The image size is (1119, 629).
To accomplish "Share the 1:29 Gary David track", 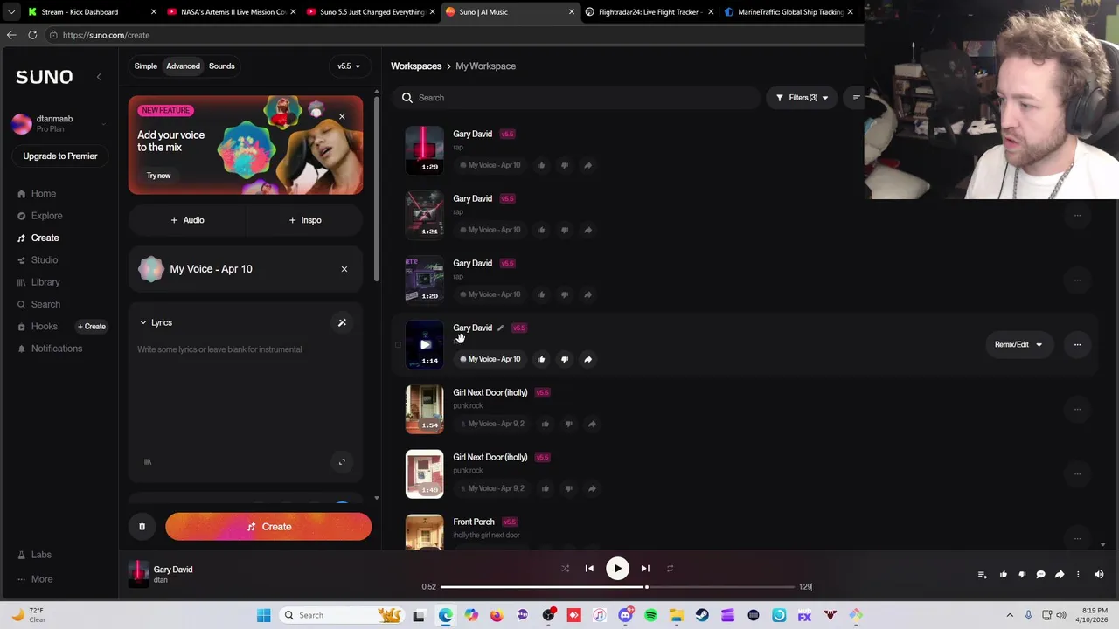I will [x=587, y=166].
